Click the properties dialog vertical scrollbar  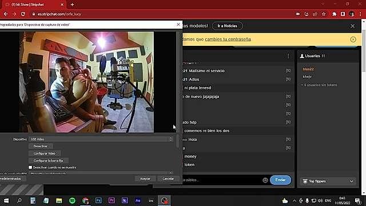pyautogui.click(x=178, y=141)
